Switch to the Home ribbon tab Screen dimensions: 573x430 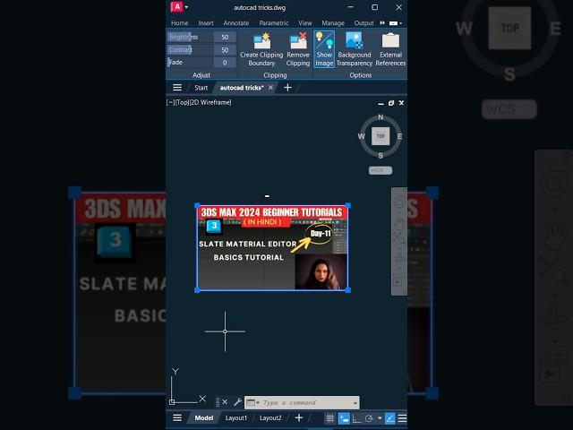pyautogui.click(x=179, y=23)
